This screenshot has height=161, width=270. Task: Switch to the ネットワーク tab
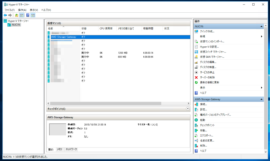(x=71, y=149)
